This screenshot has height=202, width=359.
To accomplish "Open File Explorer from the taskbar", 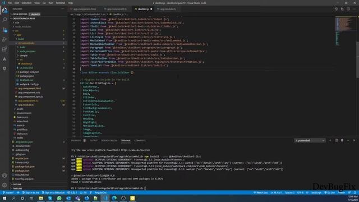I will [41, 198].
